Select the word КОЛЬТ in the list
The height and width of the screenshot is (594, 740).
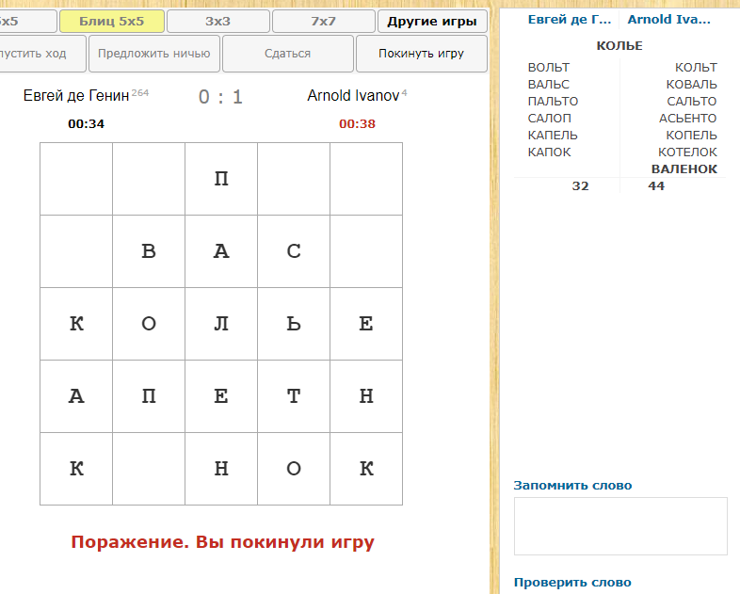(x=696, y=68)
